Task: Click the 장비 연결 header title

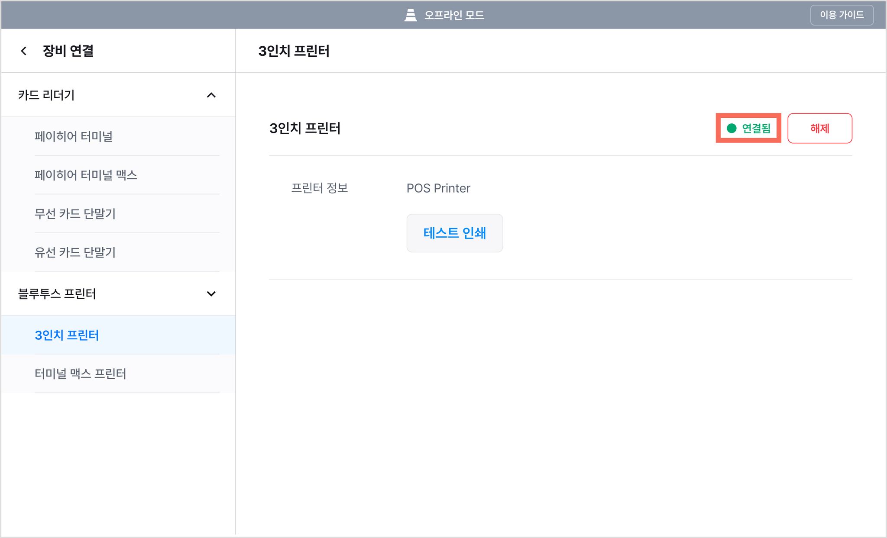Action: pyautogui.click(x=68, y=51)
